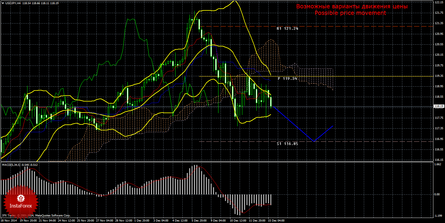This screenshot has height=223, width=445.
Task: Click the MACD 0.00 zero level label
Action: [x=437, y=194]
